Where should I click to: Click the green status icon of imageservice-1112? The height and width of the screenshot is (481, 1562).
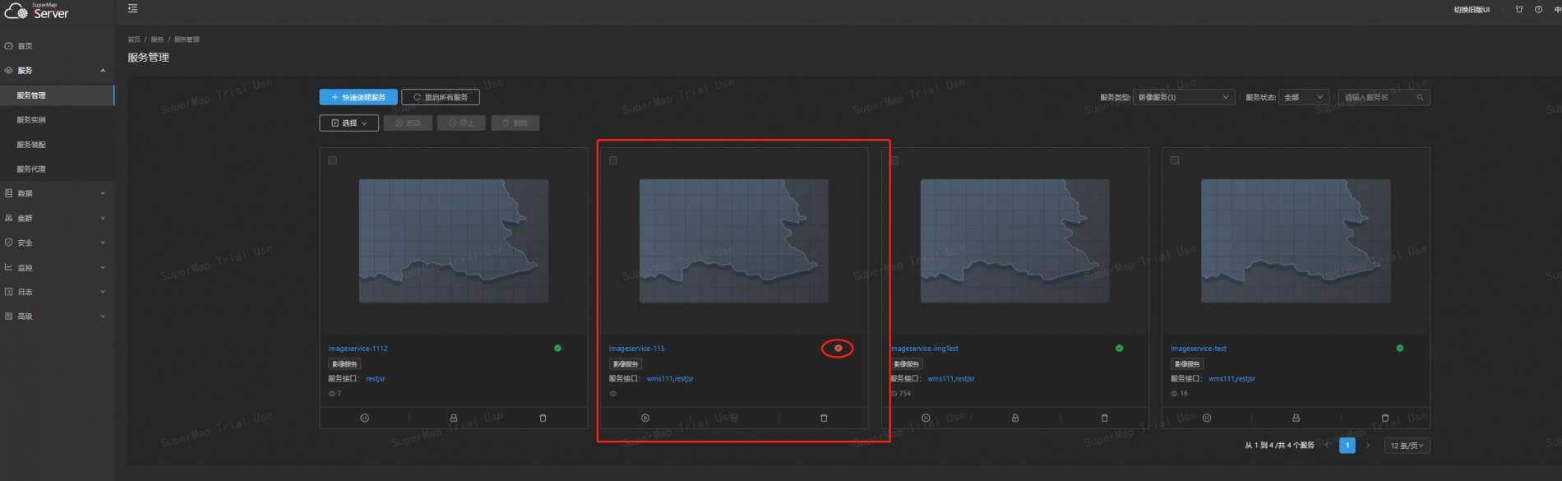[x=557, y=348]
